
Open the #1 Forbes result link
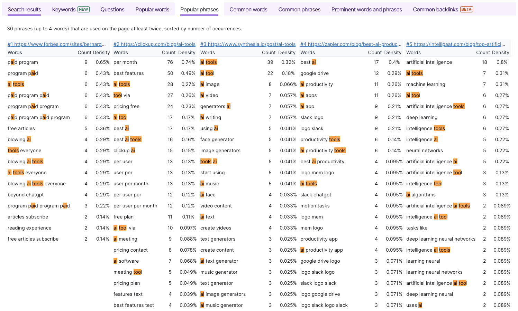[x=57, y=44]
